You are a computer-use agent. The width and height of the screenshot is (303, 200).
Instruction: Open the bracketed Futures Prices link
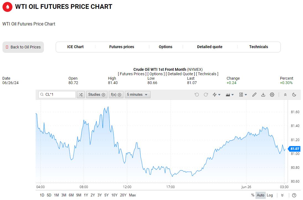tap(132, 74)
